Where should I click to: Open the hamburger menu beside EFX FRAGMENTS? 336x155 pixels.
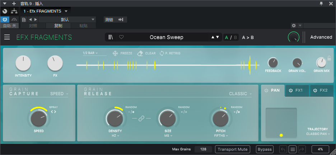pos(7,37)
